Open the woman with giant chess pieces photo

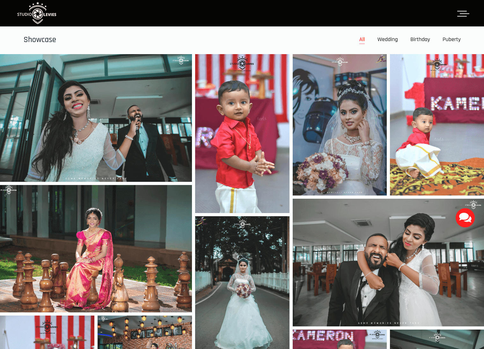pyautogui.click(x=96, y=248)
